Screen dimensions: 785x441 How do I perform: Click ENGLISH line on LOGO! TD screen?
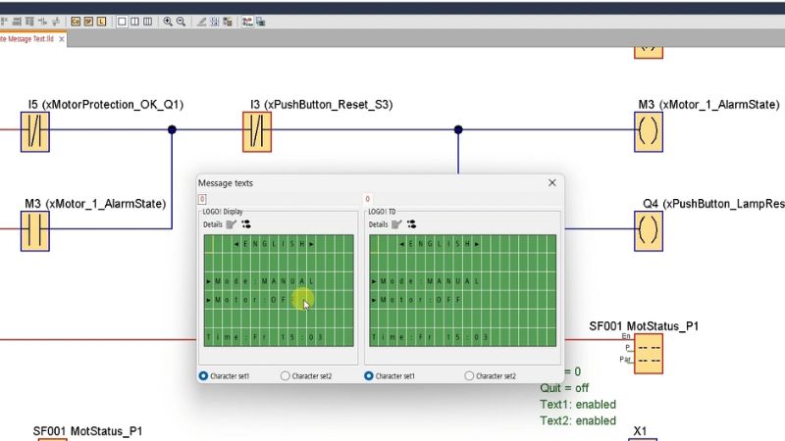tap(440, 244)
